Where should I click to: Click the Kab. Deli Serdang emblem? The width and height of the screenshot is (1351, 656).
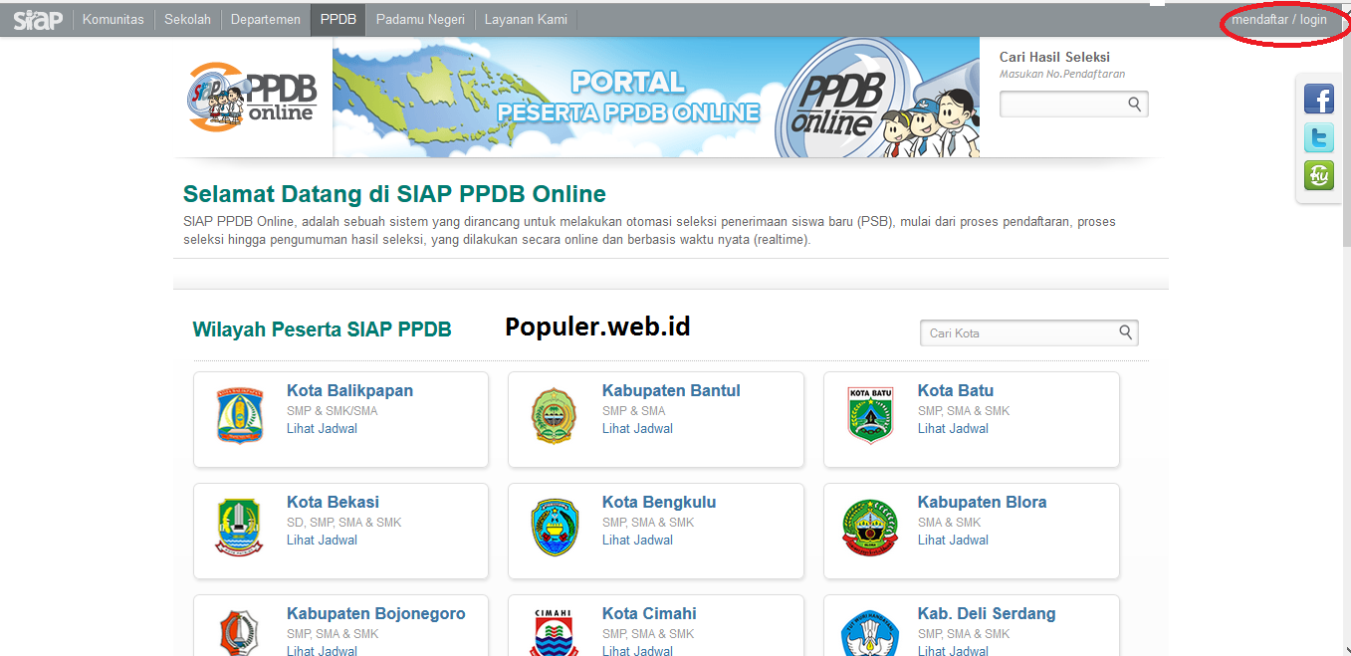(870, 632)
